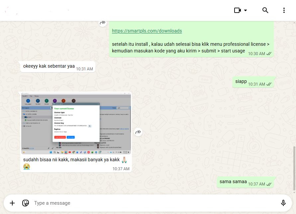
Task: Search within this chat
Action: (x=265, y=10)
